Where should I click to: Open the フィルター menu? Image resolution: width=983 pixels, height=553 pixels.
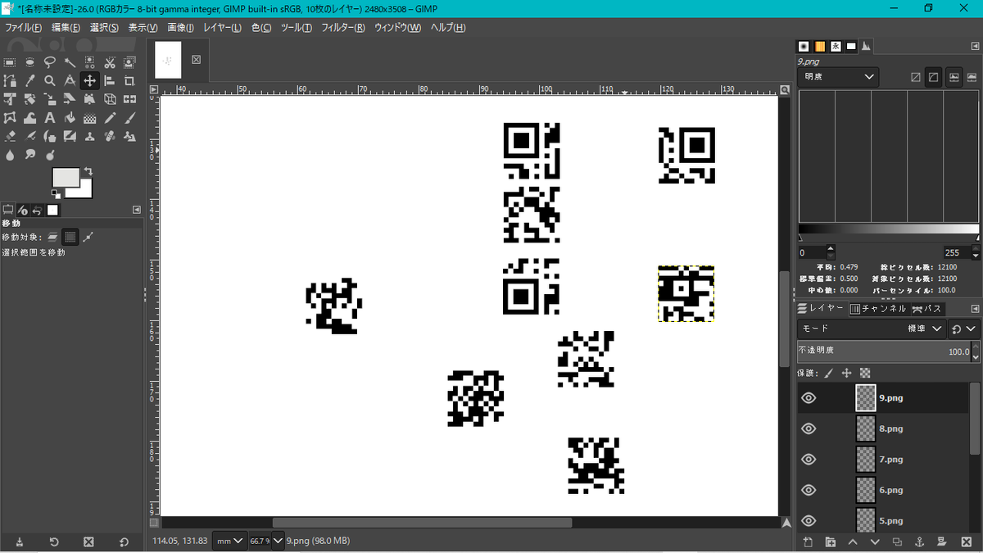pos(343,27)
